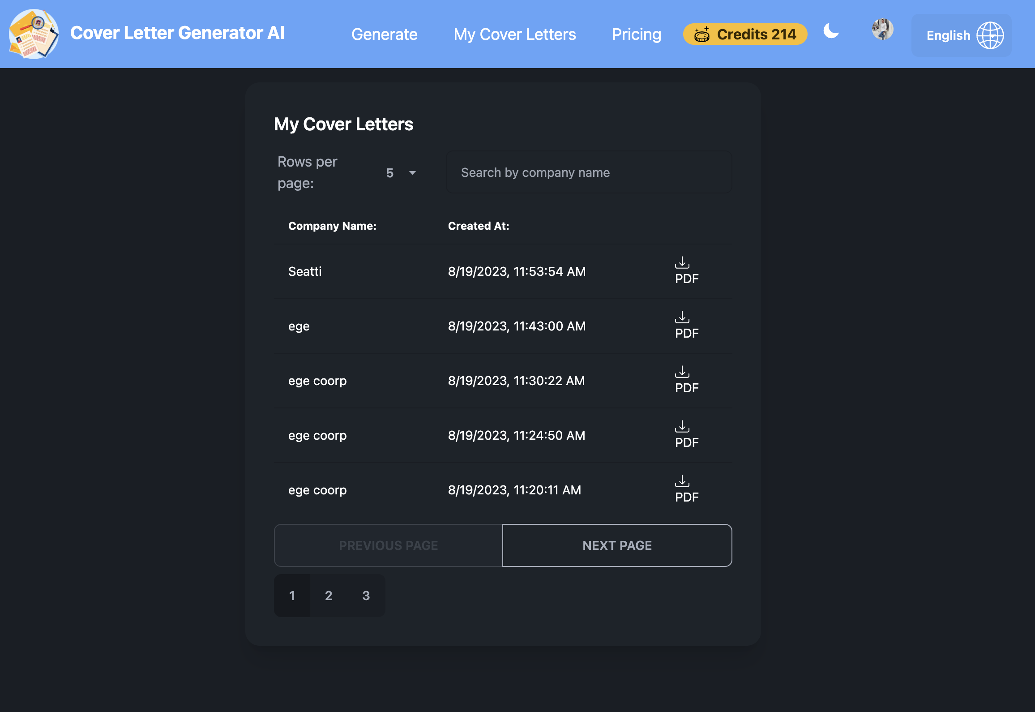Switch to the Generate page
Viewport: 1035px width, 712px height.
pyautogui.click(x=384, y=34)
